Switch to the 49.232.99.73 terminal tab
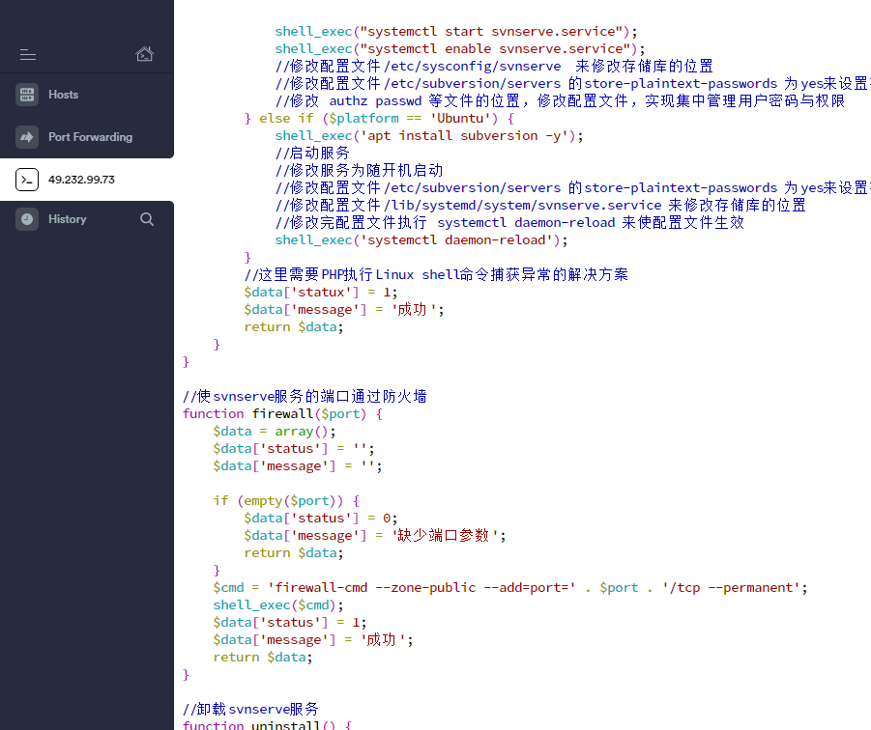 tap(81, 180)
